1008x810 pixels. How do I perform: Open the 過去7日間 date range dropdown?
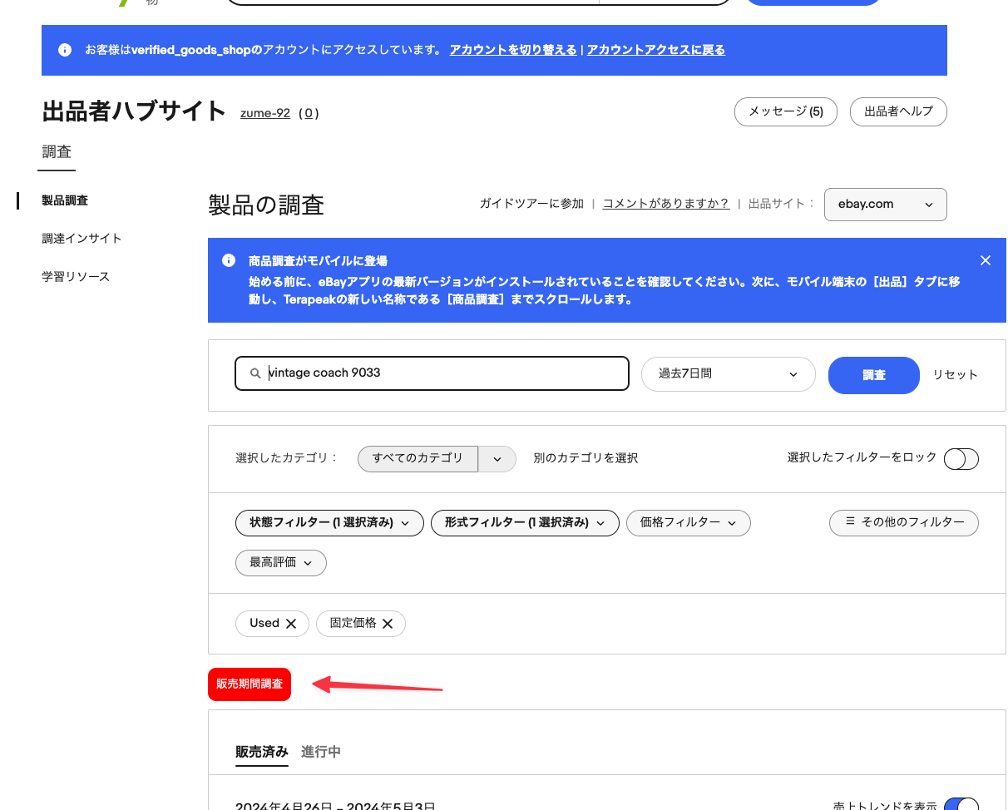(728, 374)
